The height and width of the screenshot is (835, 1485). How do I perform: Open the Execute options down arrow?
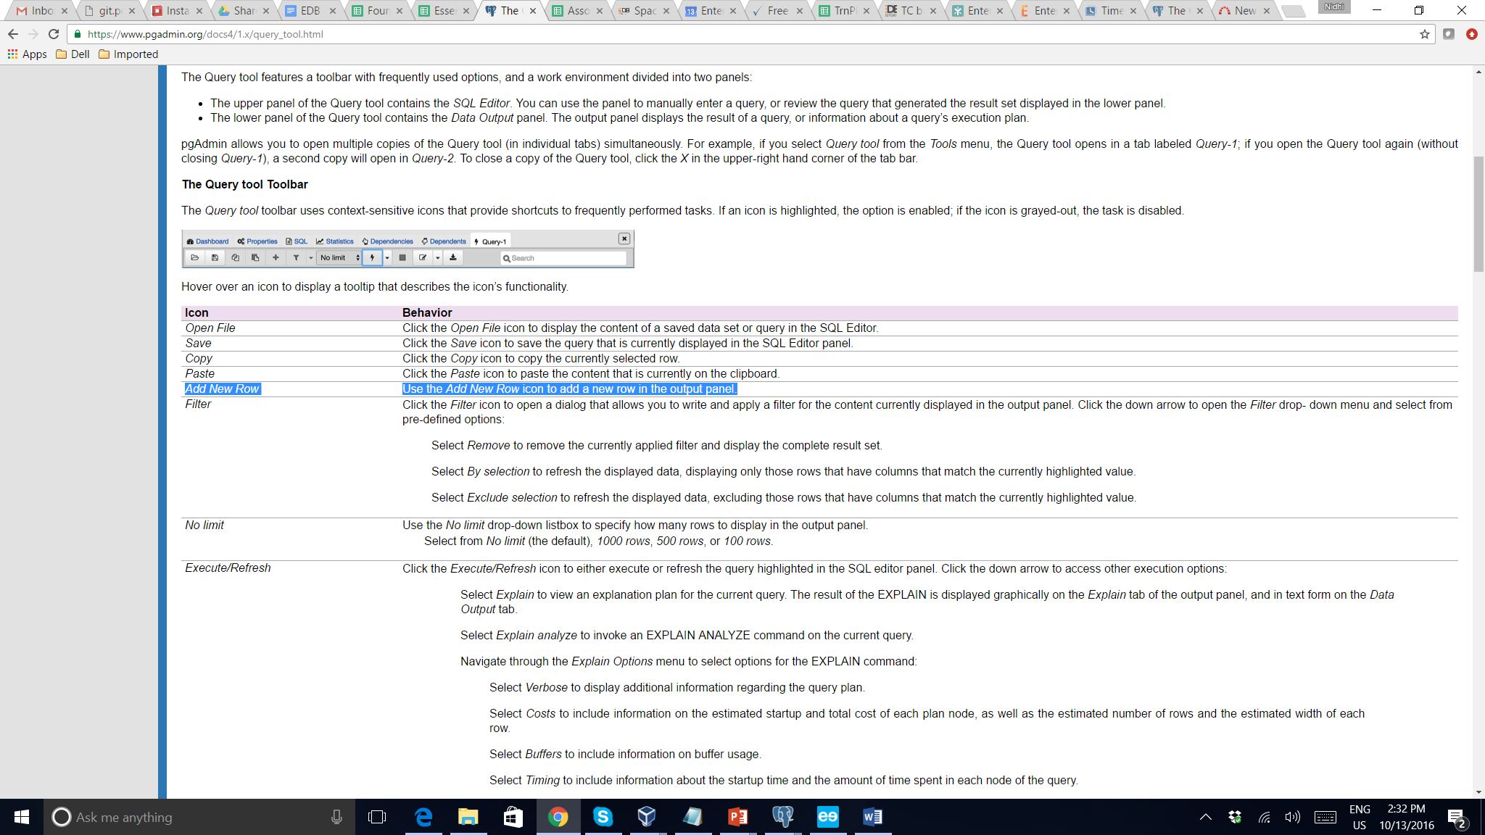(387, 257)
